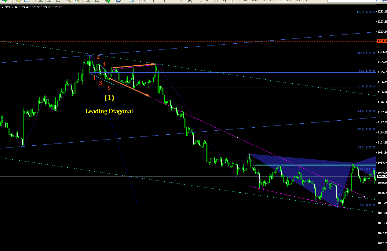Click 1060.65 on the price scale

coord(382,193)
